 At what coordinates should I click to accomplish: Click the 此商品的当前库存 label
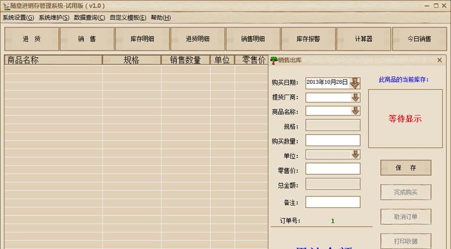click(403, 80)
